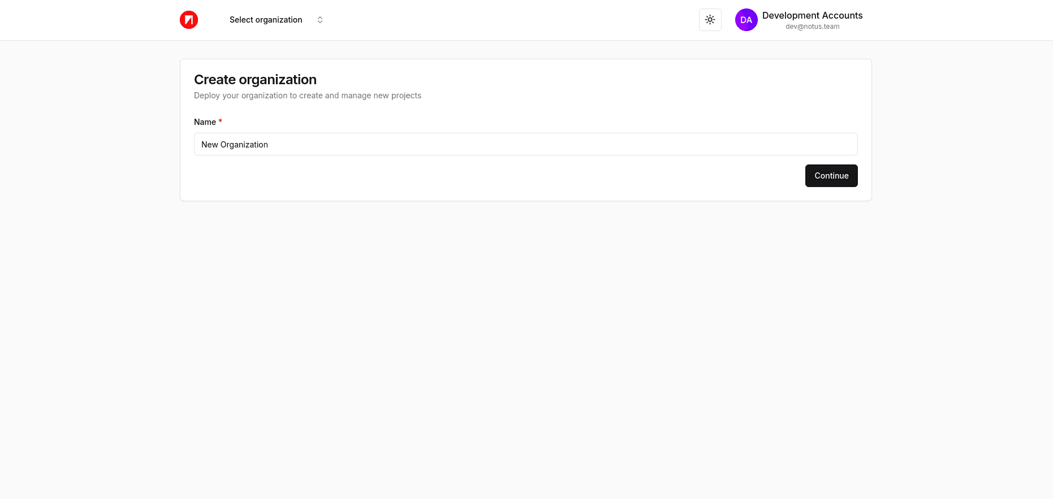Click the word 'projects' in the subtitle
The image size is (1053, 499).
click(x=406, y=96)
